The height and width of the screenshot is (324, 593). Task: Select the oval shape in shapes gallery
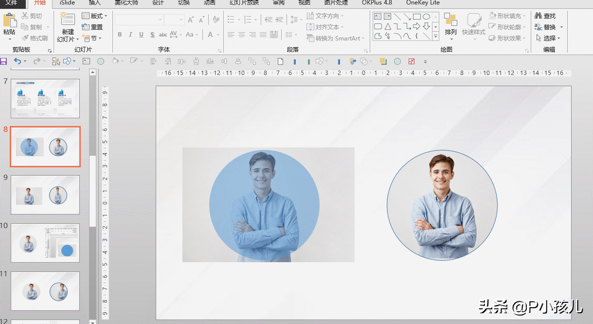426,17
